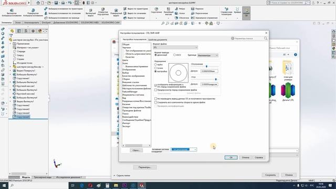
Task: Click the blue help icon in Save dialog
Action: (x=296, y=55)
